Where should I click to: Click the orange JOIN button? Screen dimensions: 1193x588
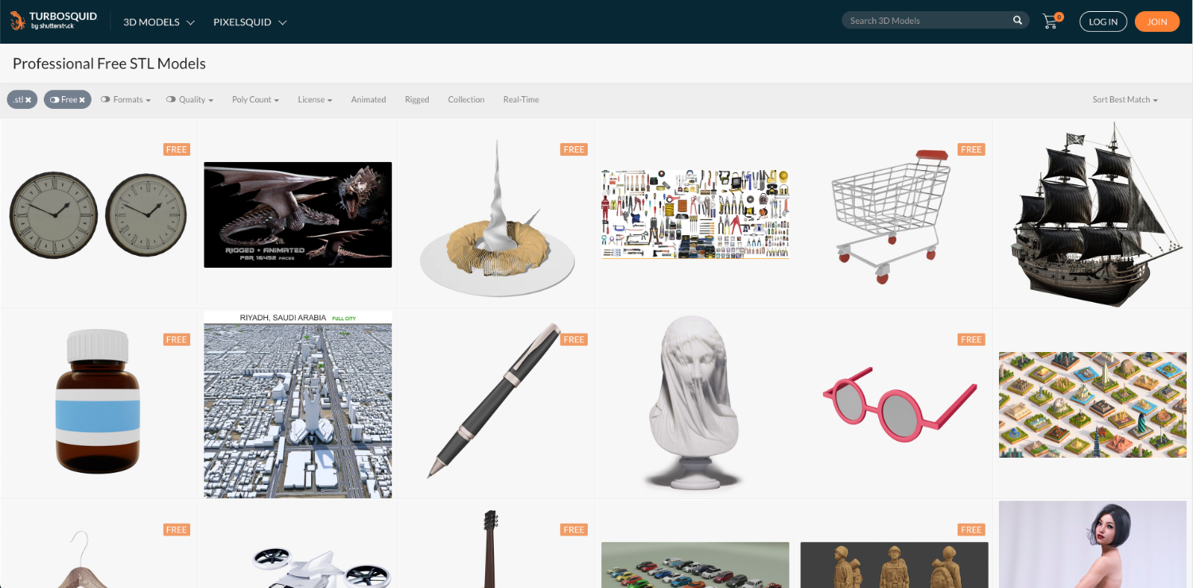tap(1157, 21)
